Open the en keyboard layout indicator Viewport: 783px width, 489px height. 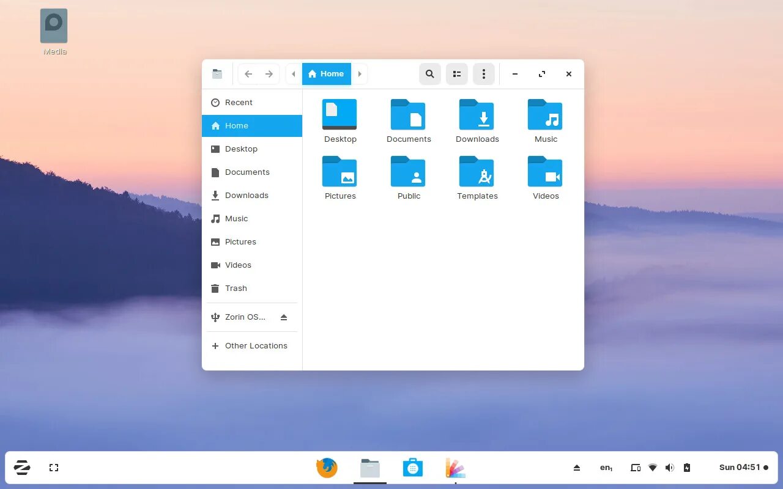pos(606,468)
